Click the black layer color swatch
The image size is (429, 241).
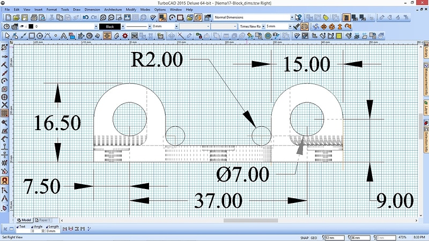pyautogui.click(x=31, y=26)
